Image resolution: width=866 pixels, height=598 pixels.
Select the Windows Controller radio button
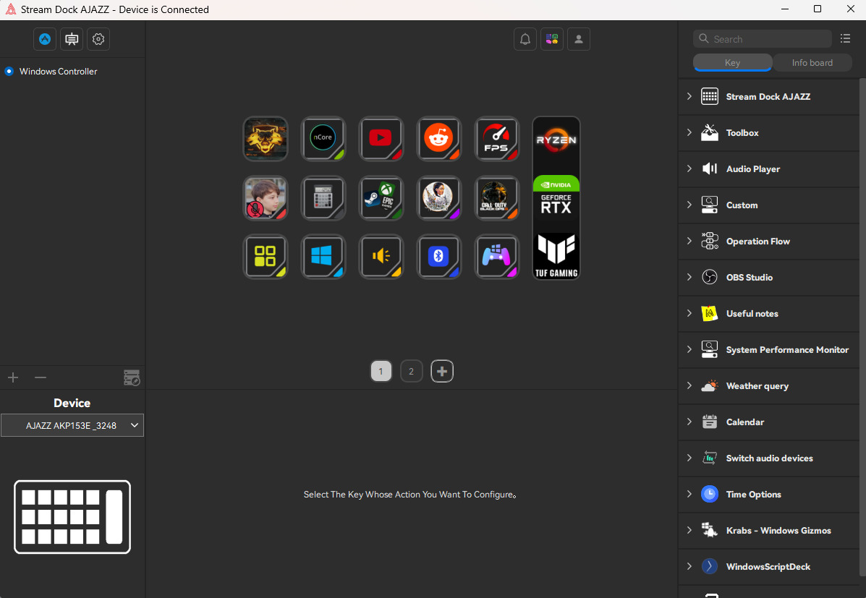[9, 72]
